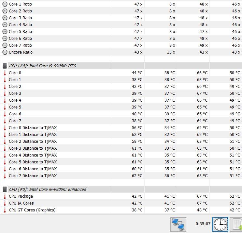Screen dimensions: 242x233
Task: Click the clock icon of Core 1 Ratio
Action: click(5, 4)
